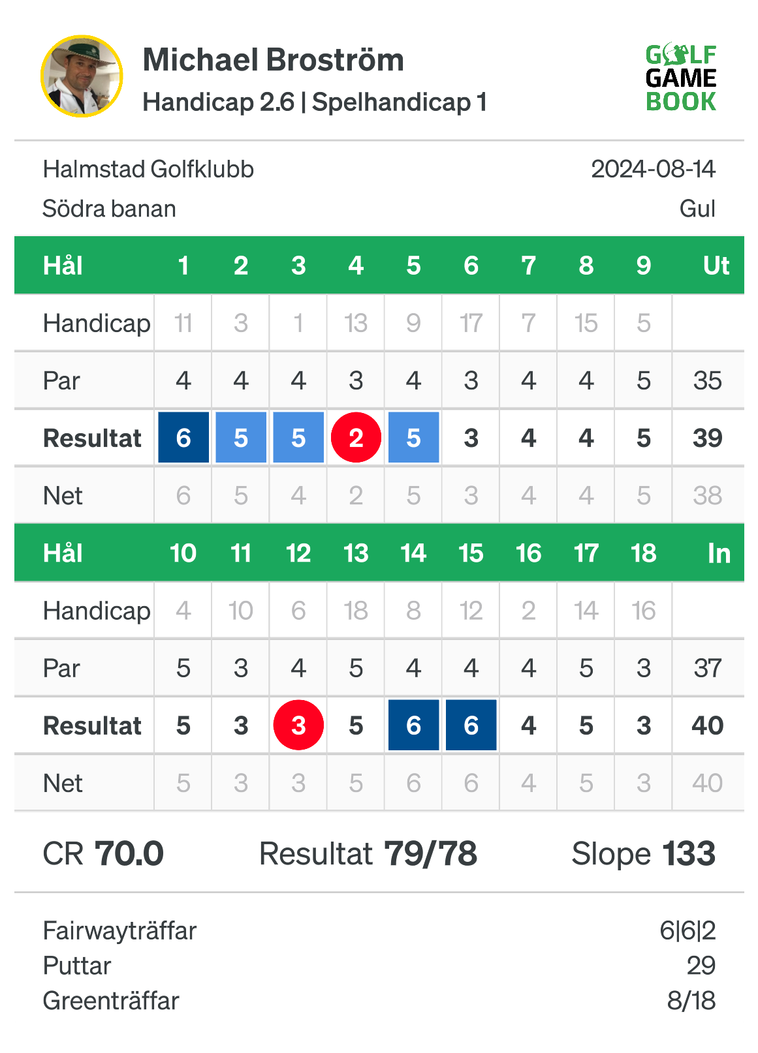Click the back nine total 40

coord(708,725)
